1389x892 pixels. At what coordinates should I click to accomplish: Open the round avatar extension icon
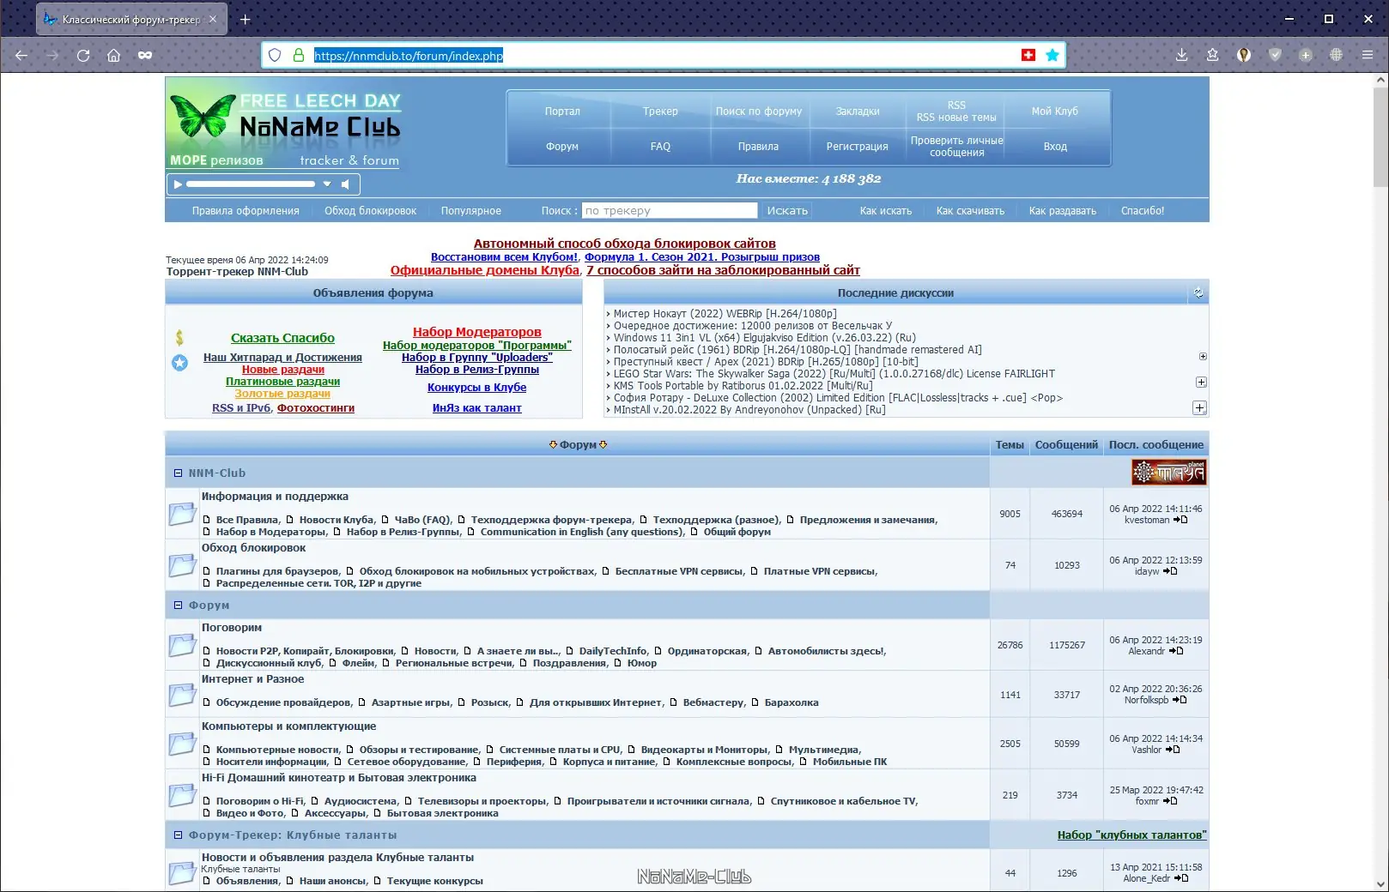[1244, 55]
